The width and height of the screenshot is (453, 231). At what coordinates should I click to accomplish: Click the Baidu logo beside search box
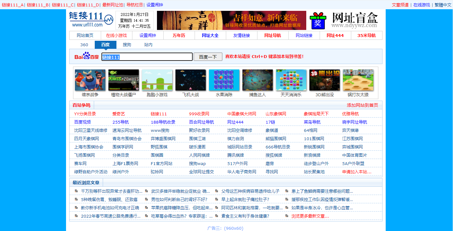(x=87, y=57)
